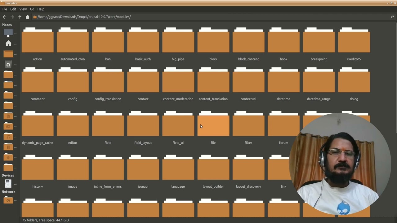Reload the current folder view

click(x=392, y=17)
